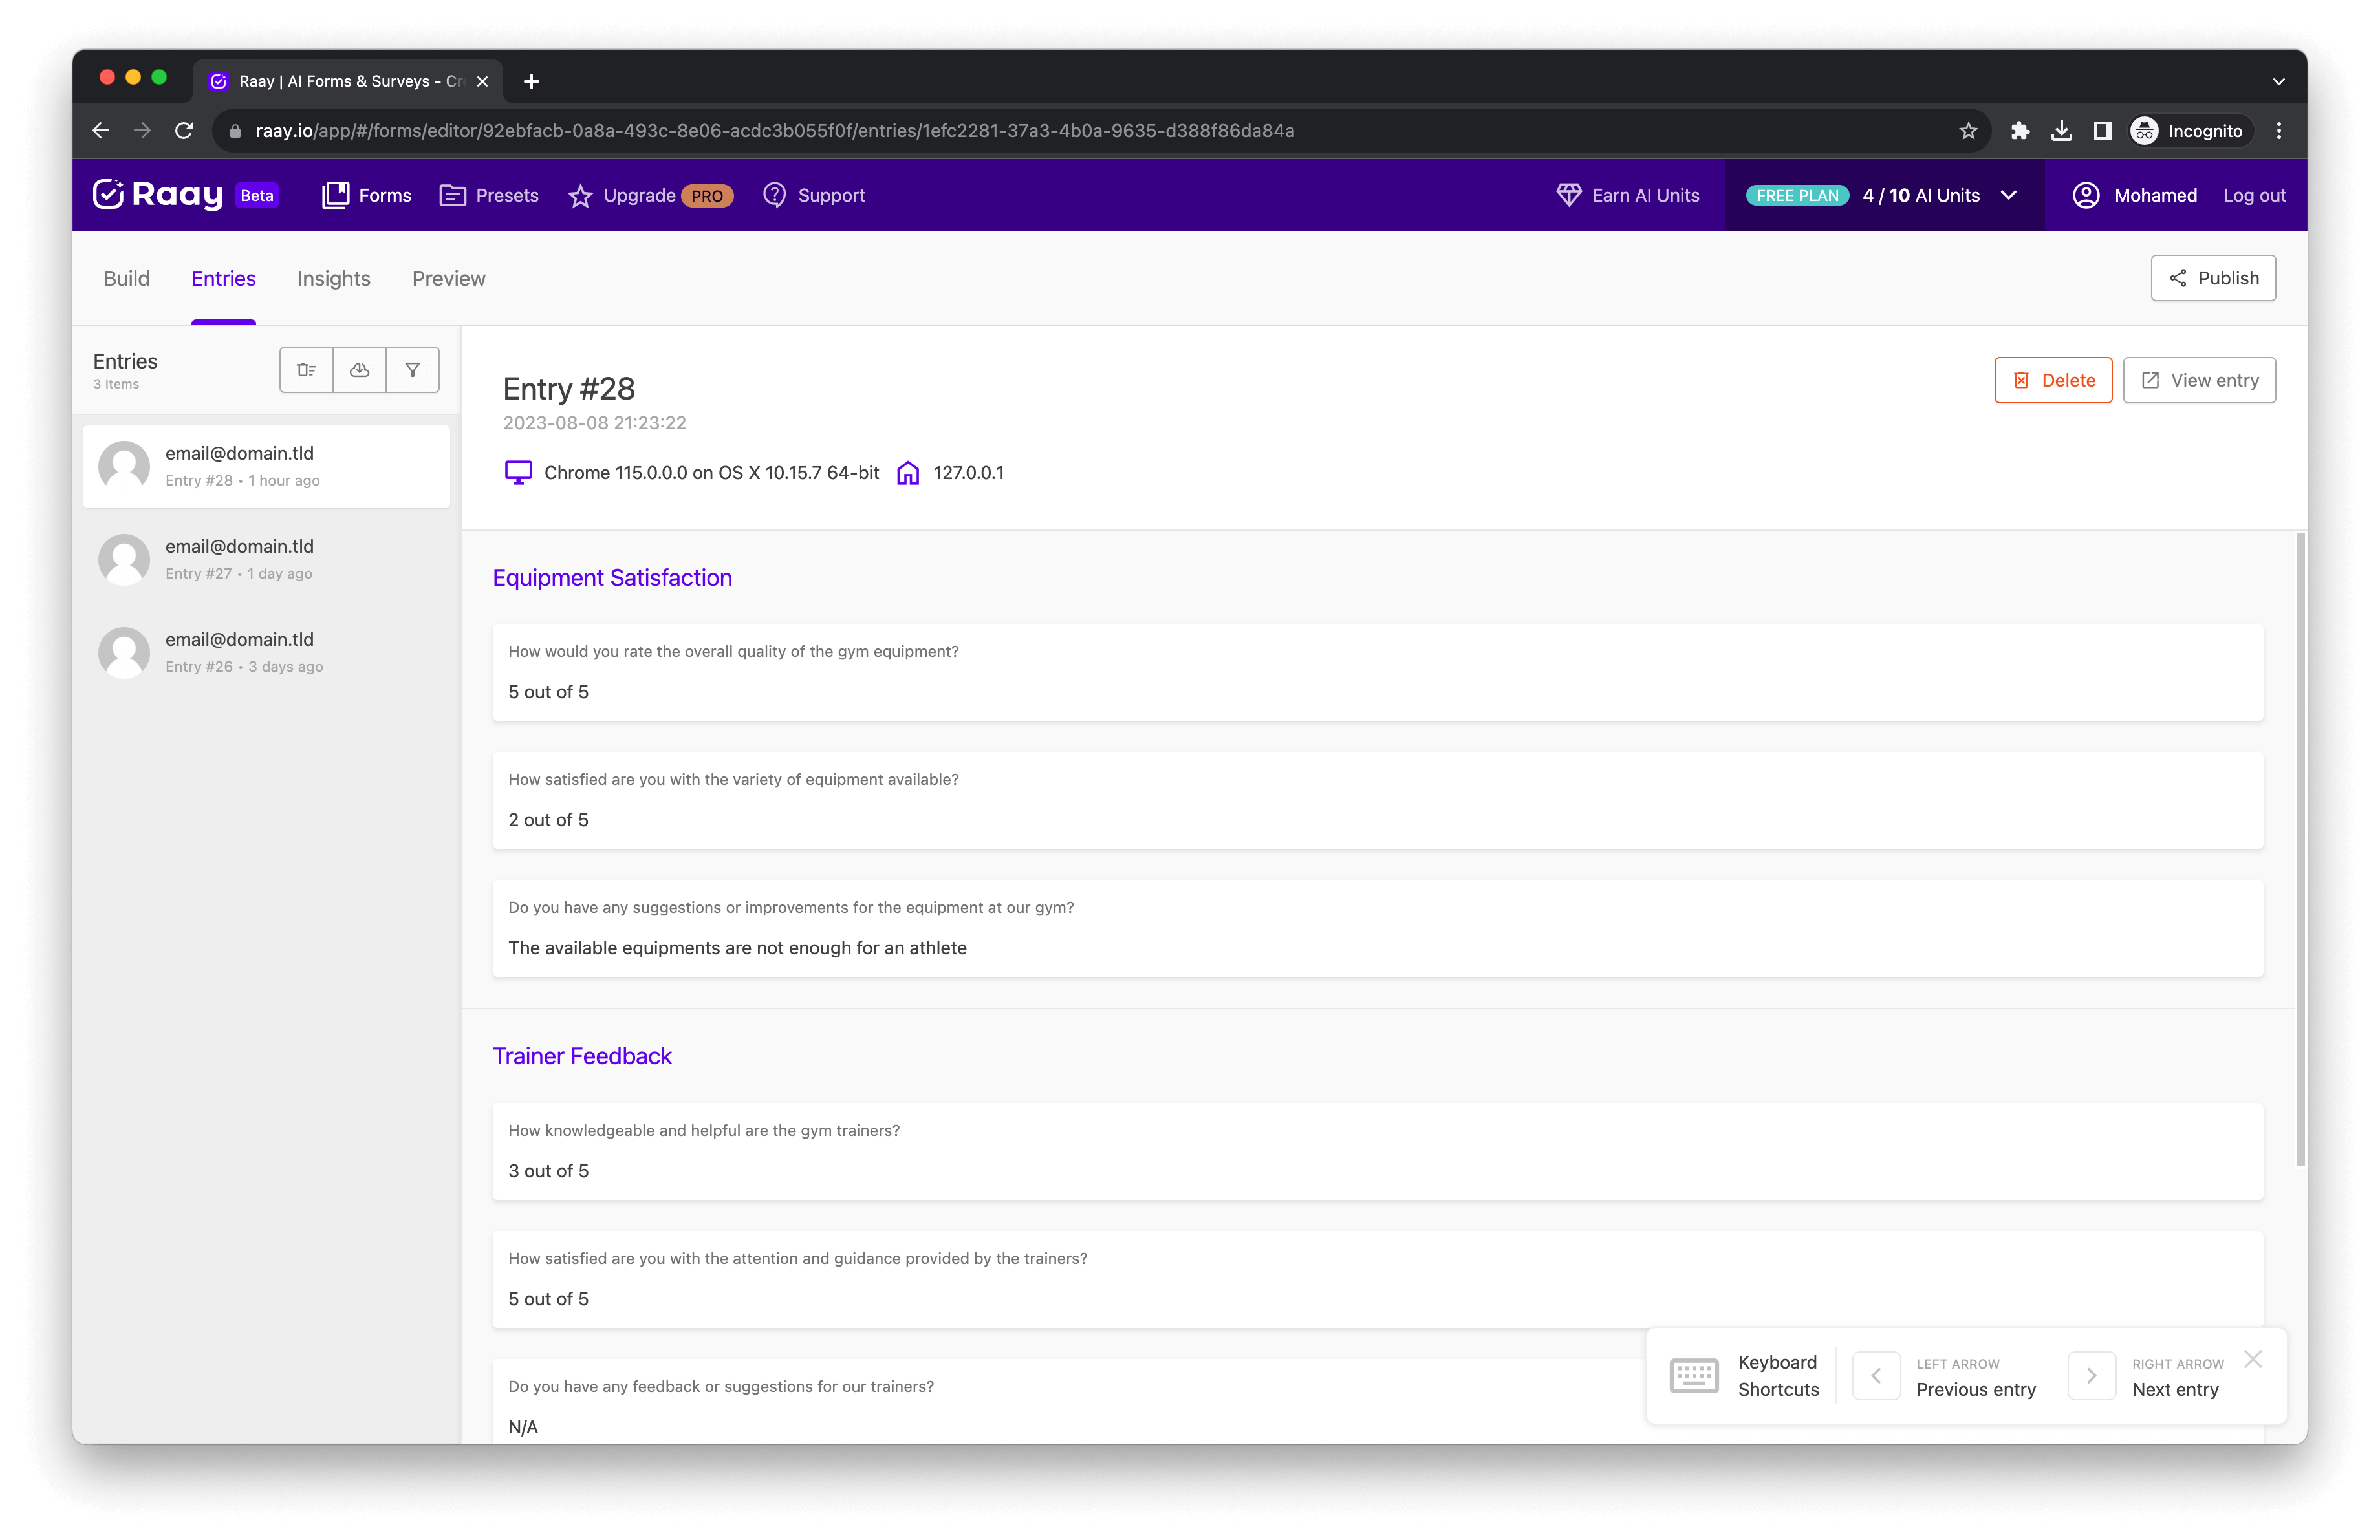Switch to the Insights tab
Image resolution: width=2380 pixels, height=1540 pixels.
pos(333,279)
